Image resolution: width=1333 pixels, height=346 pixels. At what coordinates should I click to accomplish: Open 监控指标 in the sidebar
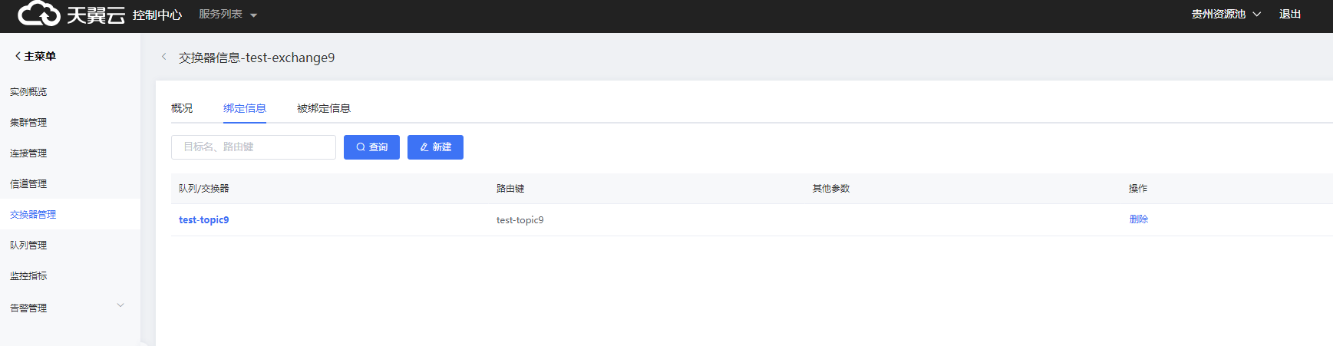tap(28, 276)
